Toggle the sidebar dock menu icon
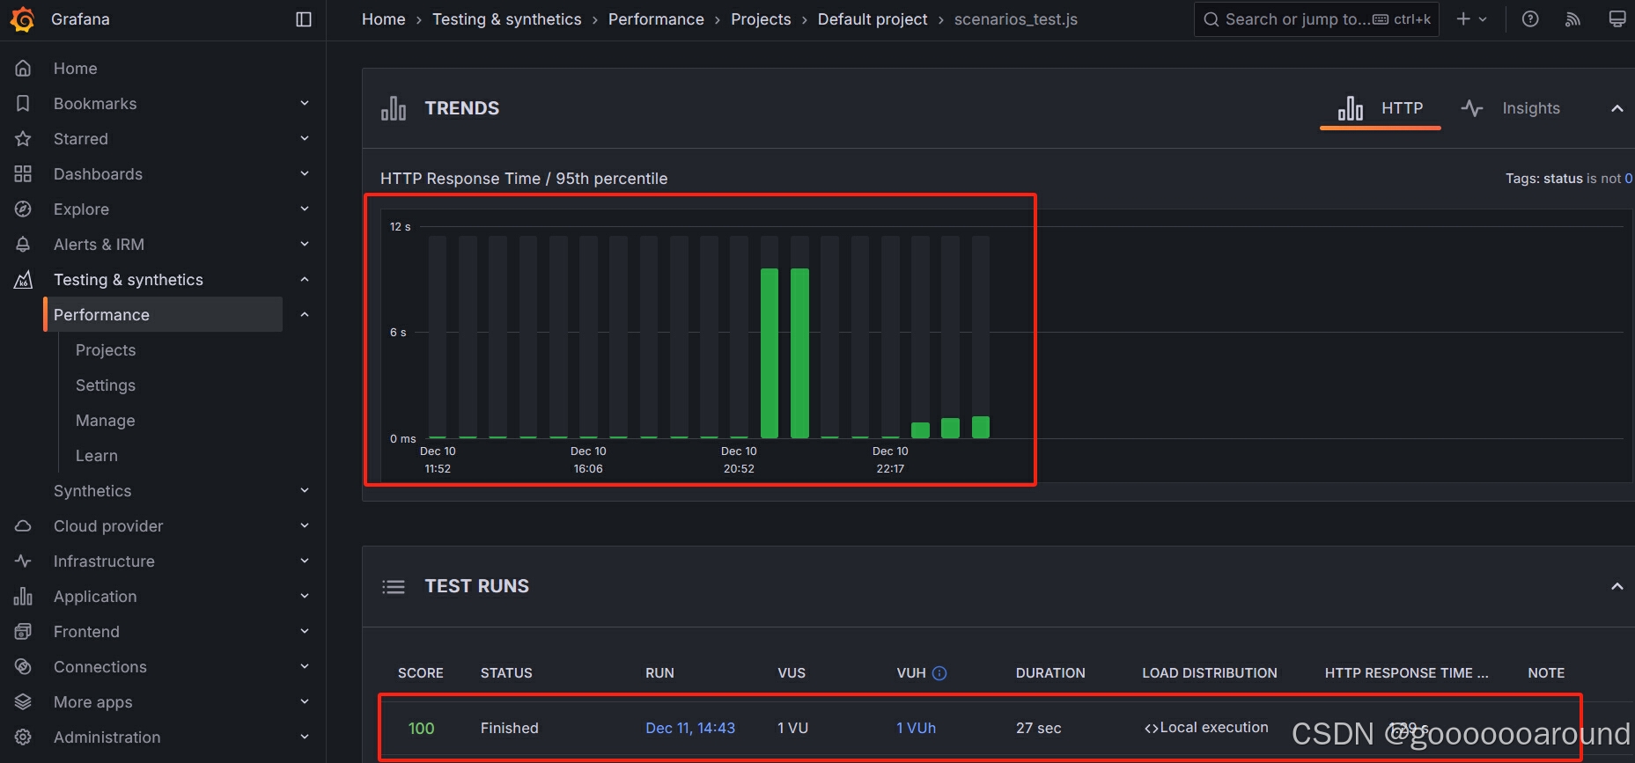1635x763 pixels. (x=304, y=19)
